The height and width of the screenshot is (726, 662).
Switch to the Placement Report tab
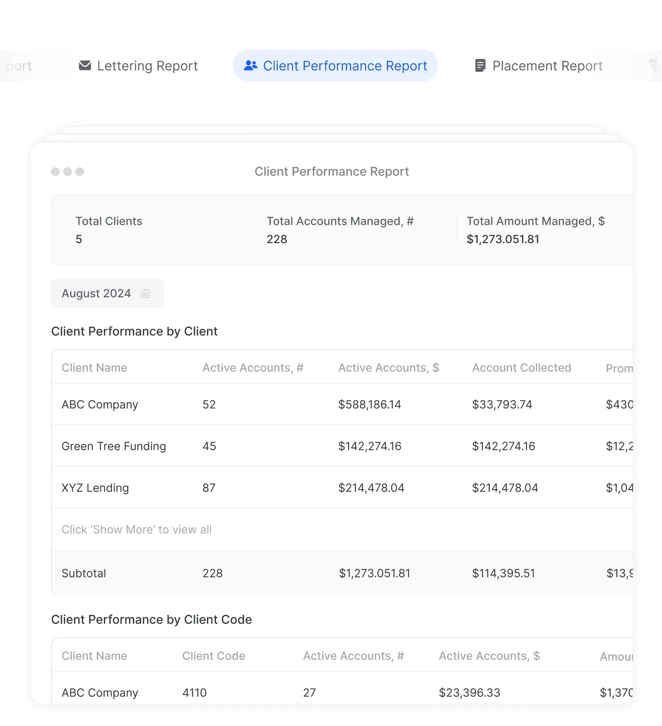(x=538, y=66)
